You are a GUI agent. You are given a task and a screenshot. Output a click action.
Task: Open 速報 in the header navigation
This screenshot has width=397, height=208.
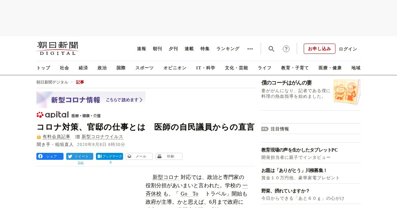(x=142, y=49)
